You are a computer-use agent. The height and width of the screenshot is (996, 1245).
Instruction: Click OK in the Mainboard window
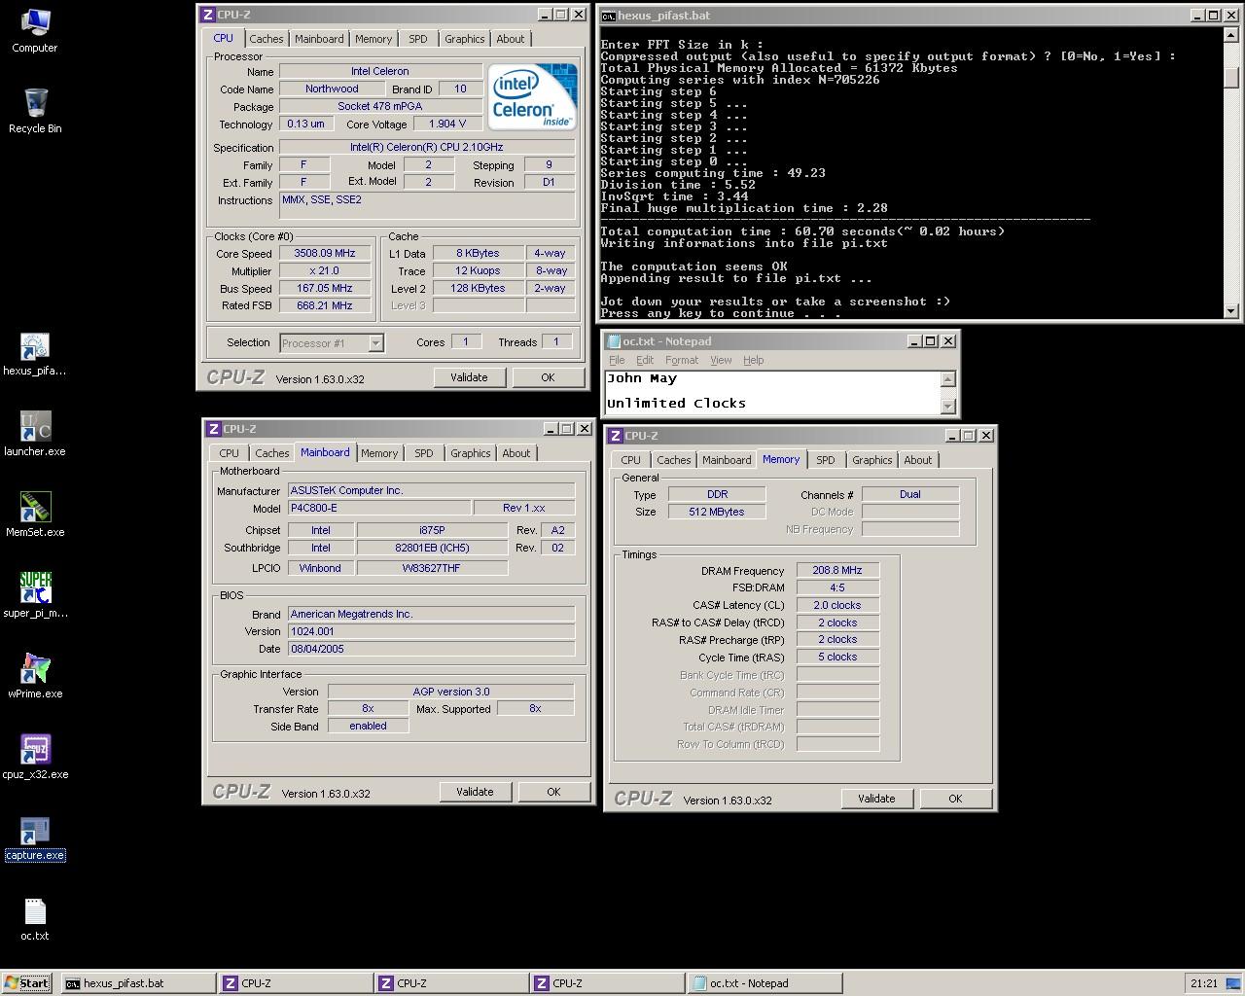[x=553, y=792]
